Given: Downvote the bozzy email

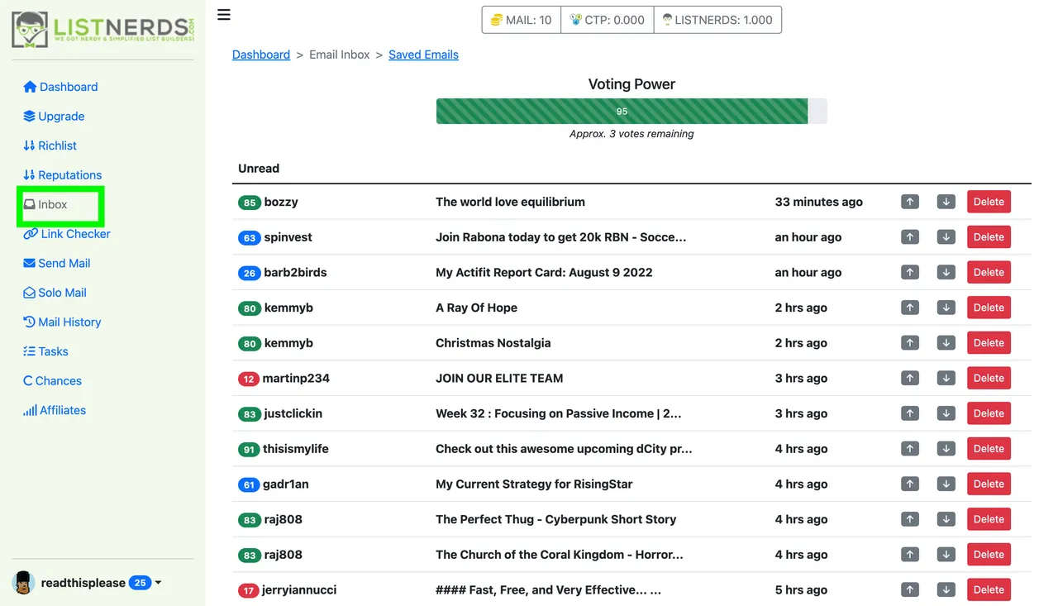Looking at the screenshot, I should pos(946,202).
